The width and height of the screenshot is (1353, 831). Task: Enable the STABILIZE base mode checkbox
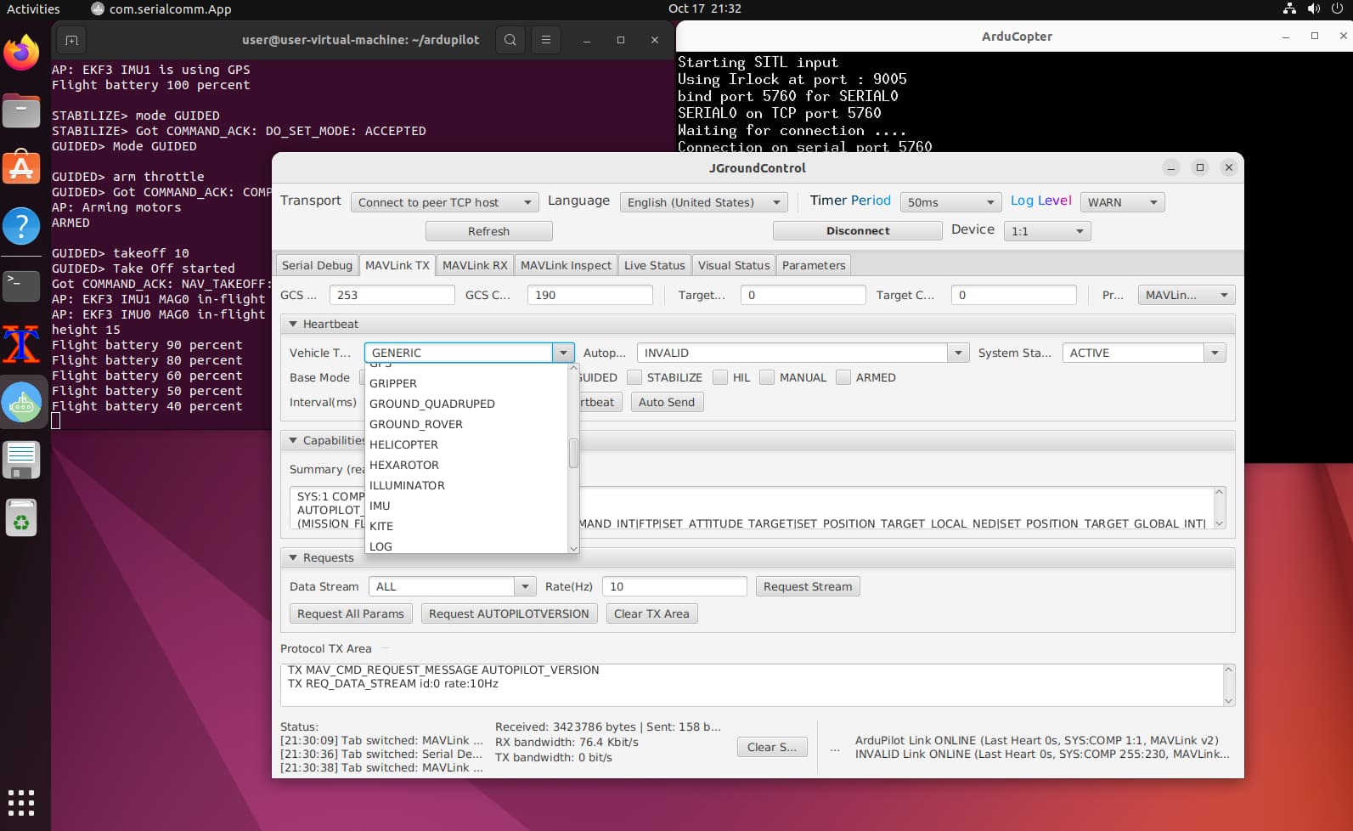pyautogui.click(x=634, y=378)
